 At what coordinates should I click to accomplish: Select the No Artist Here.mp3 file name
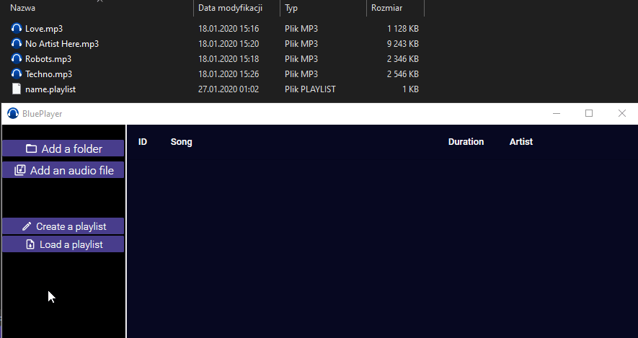pos(62,44)
